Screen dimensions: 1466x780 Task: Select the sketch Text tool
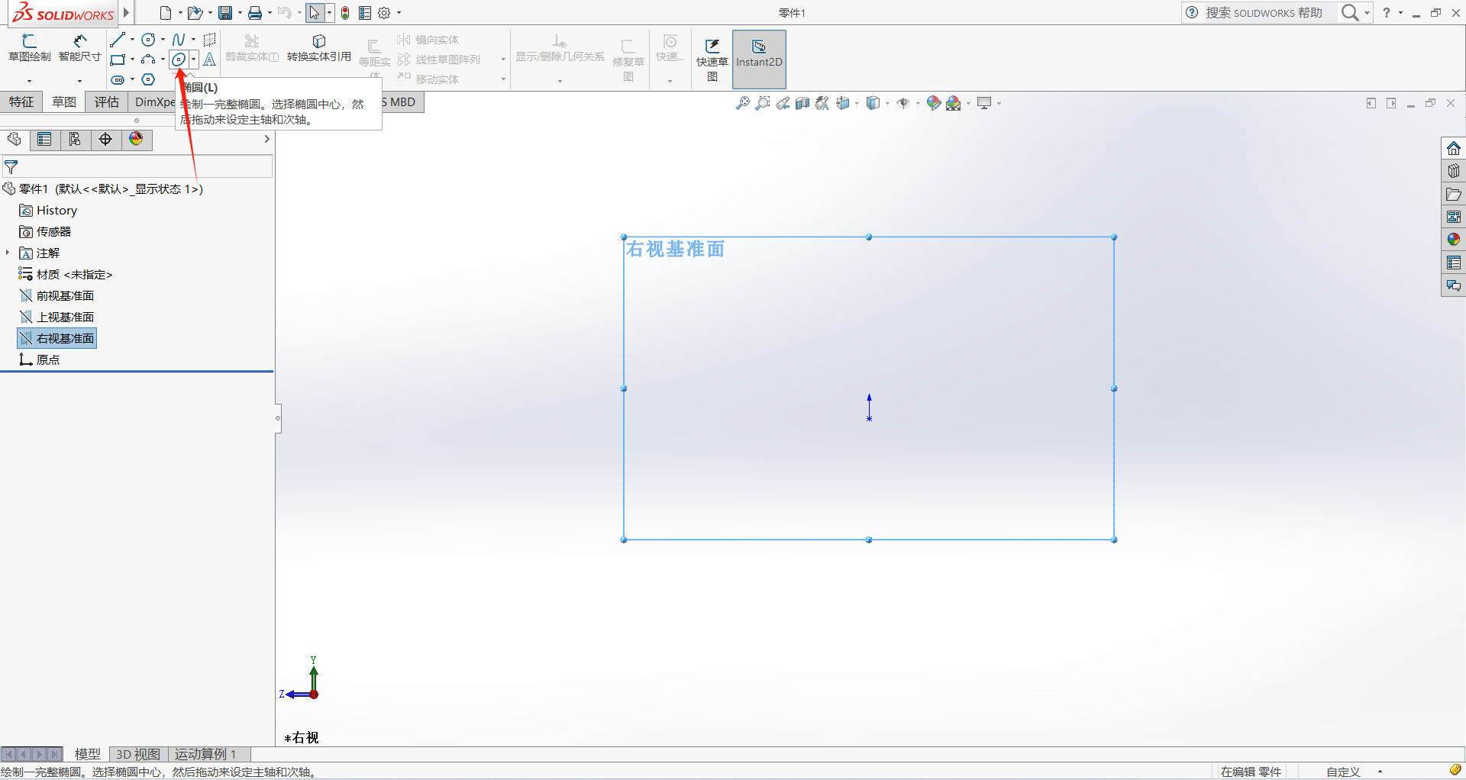pyautogui.click(x=209, y=60)
